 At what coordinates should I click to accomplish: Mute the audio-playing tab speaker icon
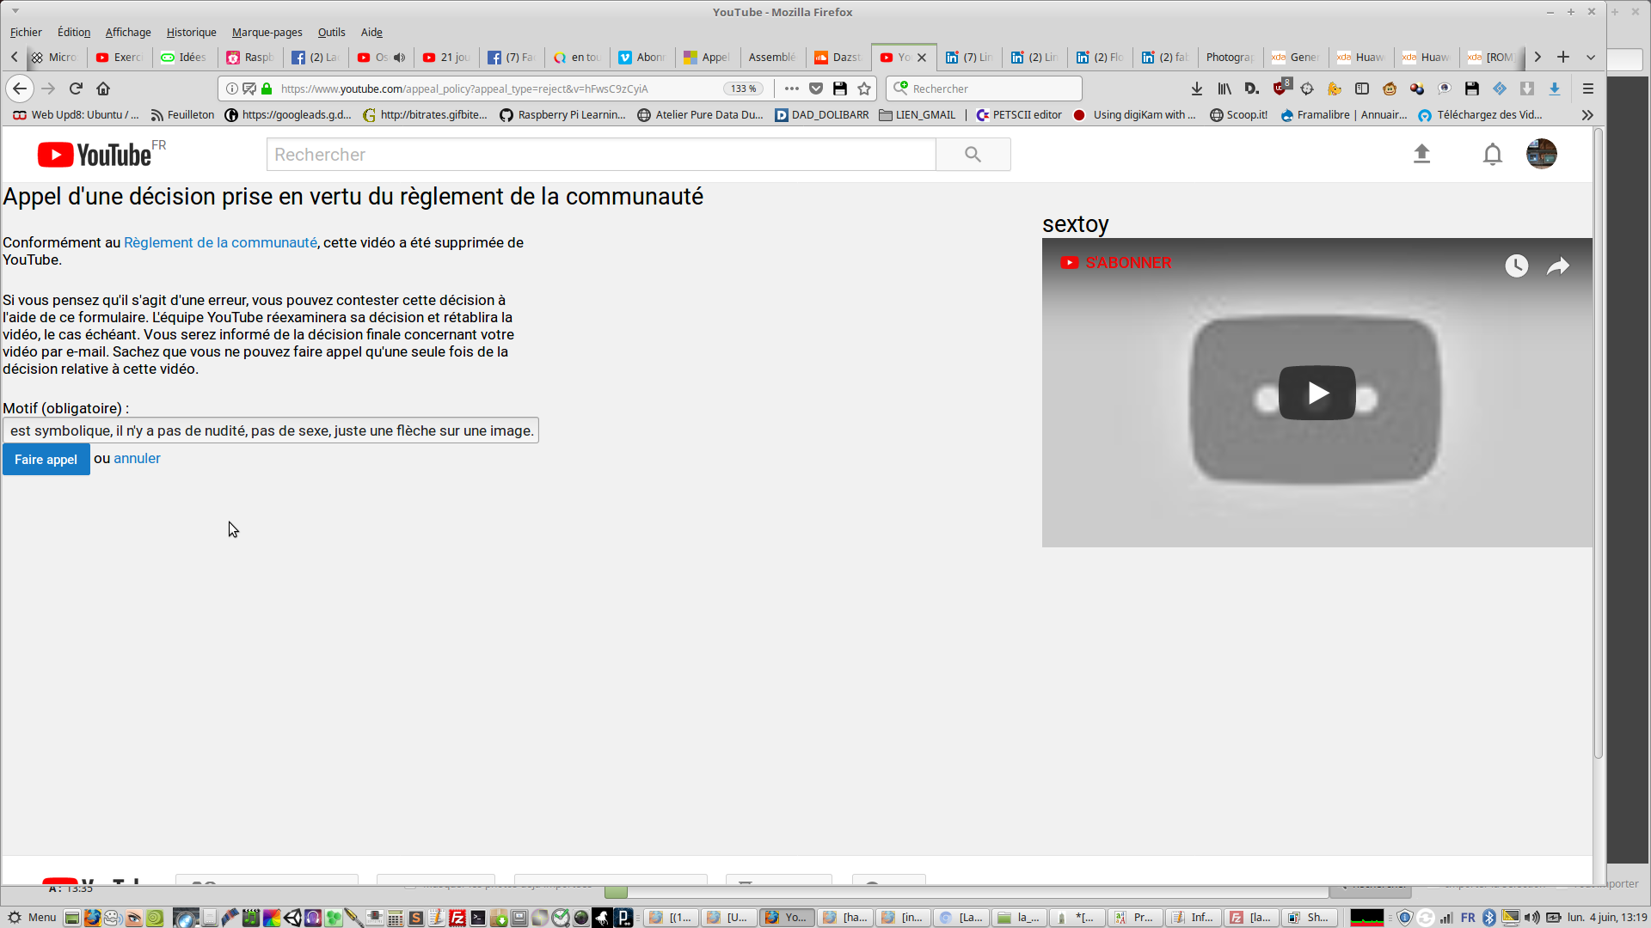[399, 58]
